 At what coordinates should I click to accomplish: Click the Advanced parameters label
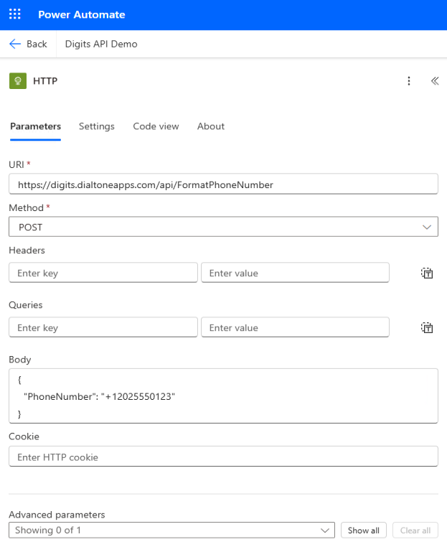coord(57,515)
